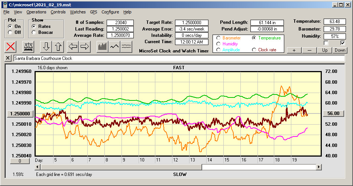
Task: Select the Barometer trace option
Action: [x=218, y=38]
